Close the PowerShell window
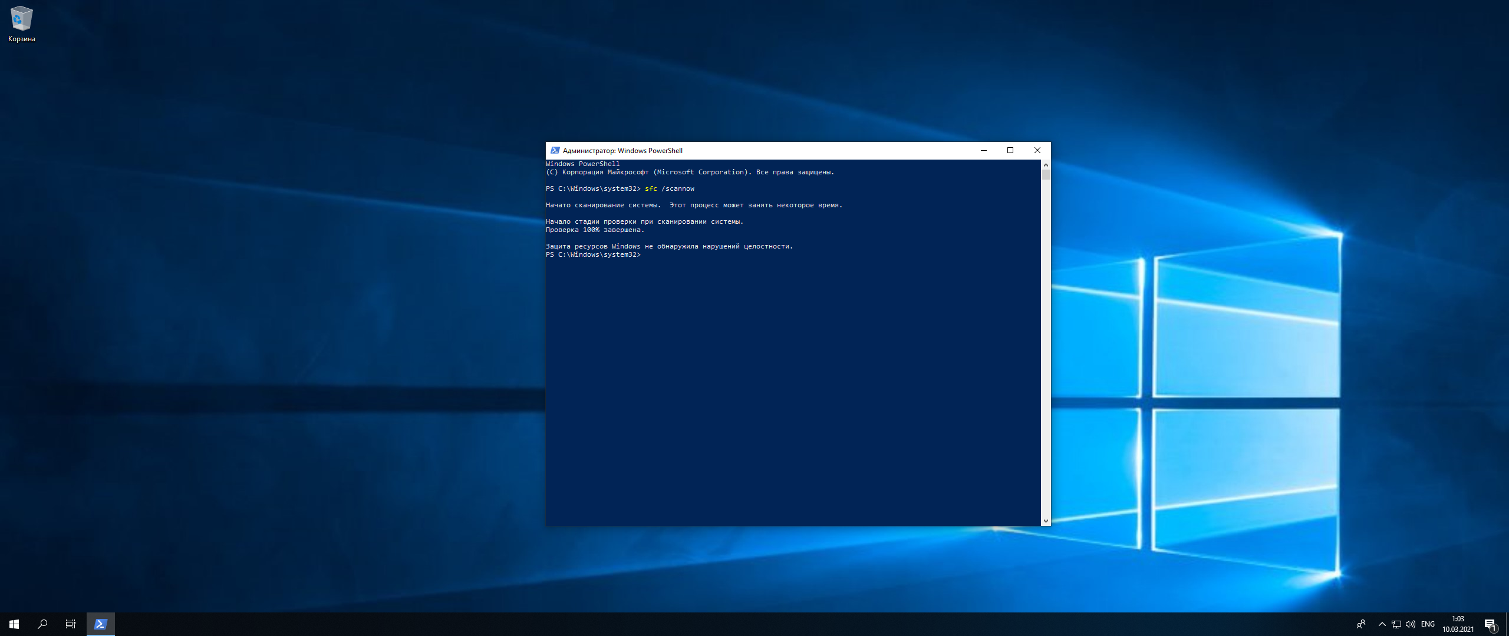The height and width of the screenshot is (636, 1509). 1037,150
